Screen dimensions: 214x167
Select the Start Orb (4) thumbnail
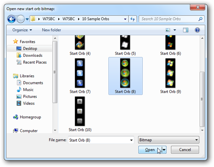(x=80, y=42)
